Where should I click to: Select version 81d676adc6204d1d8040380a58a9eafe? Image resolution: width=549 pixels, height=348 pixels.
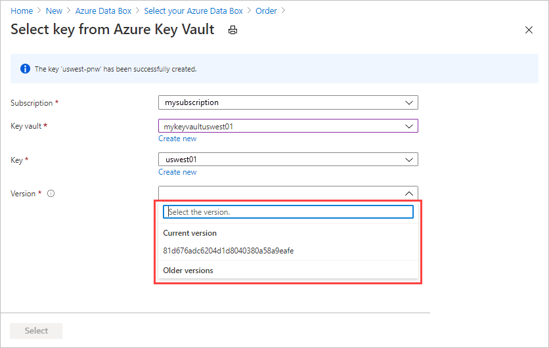pyautogui.click(x=228, y=251)
